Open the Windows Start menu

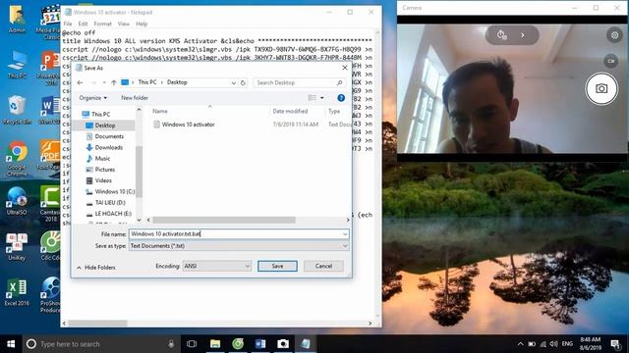(x=11, y=344)
